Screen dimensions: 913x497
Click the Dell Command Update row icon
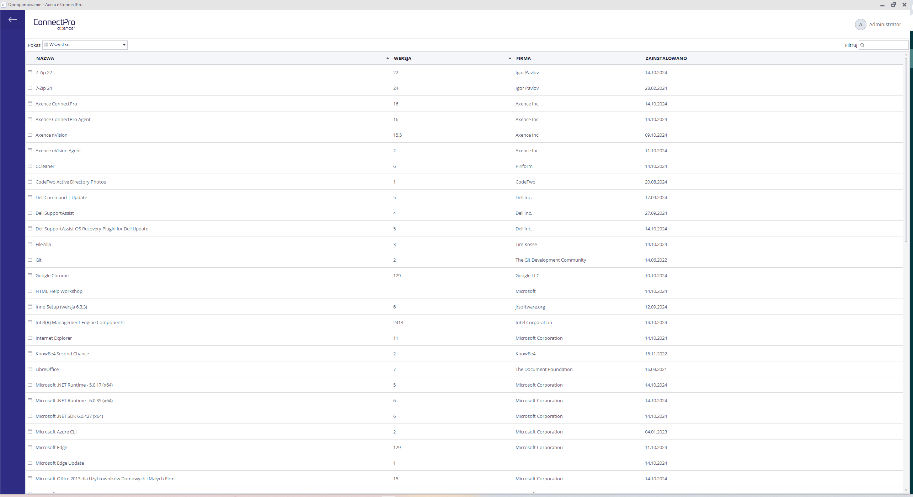click(x=30, y=197)
